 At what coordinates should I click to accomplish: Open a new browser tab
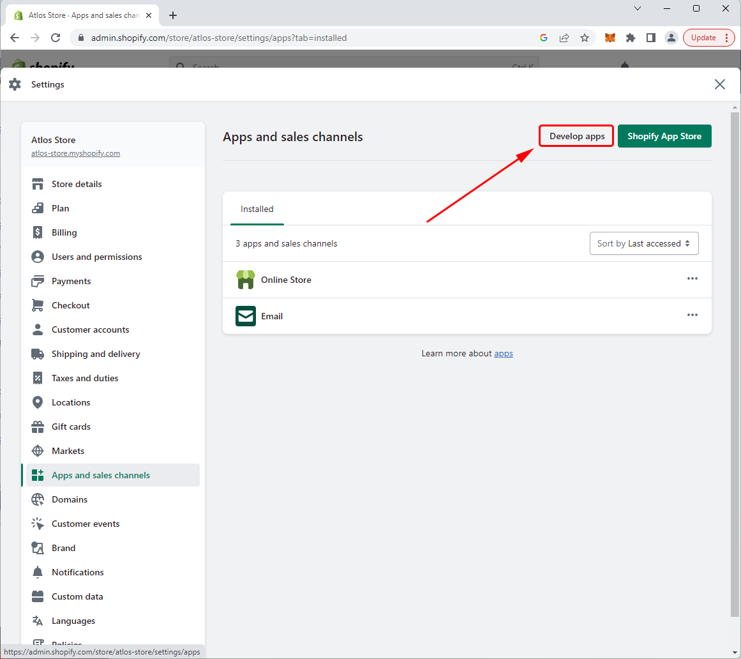coord(173,15)
